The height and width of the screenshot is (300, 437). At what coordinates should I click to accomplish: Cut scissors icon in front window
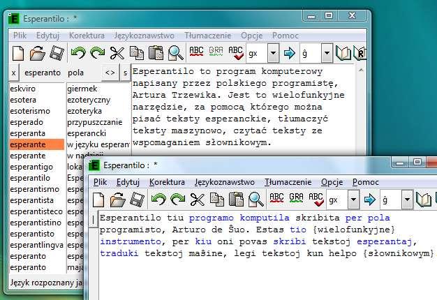coord(198,200)
